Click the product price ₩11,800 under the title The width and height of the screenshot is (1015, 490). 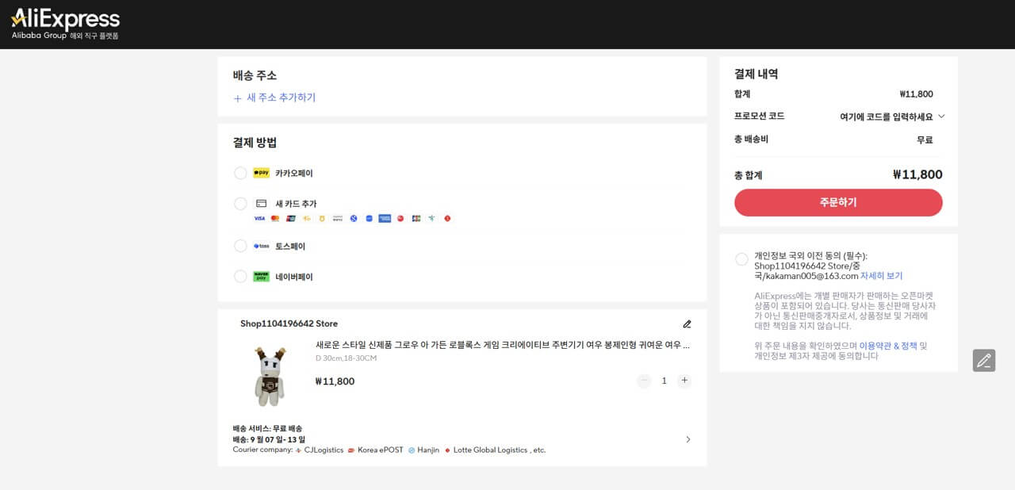point(335,381)
